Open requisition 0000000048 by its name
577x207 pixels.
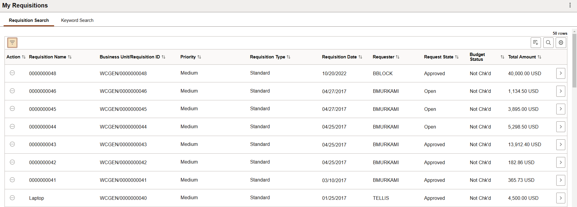tap(42, 73)
